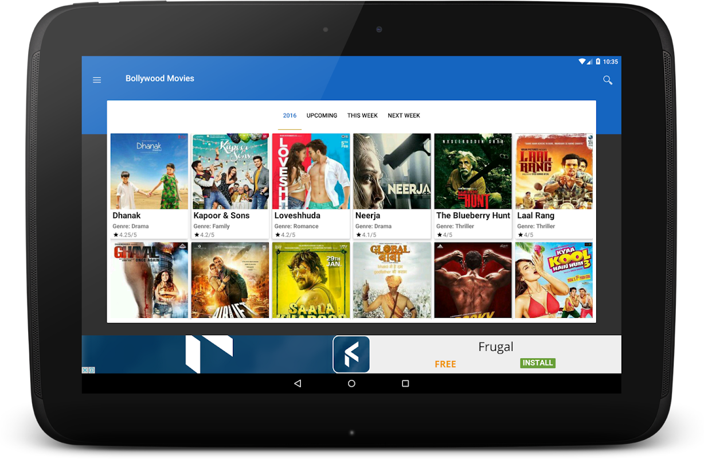Click the Laal Rang title text

click(x=535, y=216)
